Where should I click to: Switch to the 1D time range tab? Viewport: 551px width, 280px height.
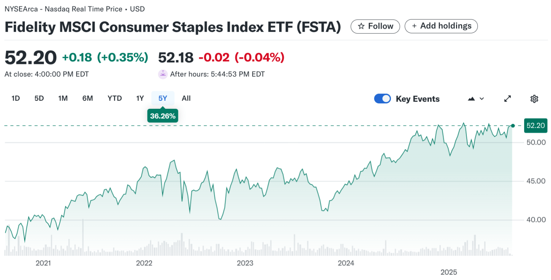tap(16, 98)
